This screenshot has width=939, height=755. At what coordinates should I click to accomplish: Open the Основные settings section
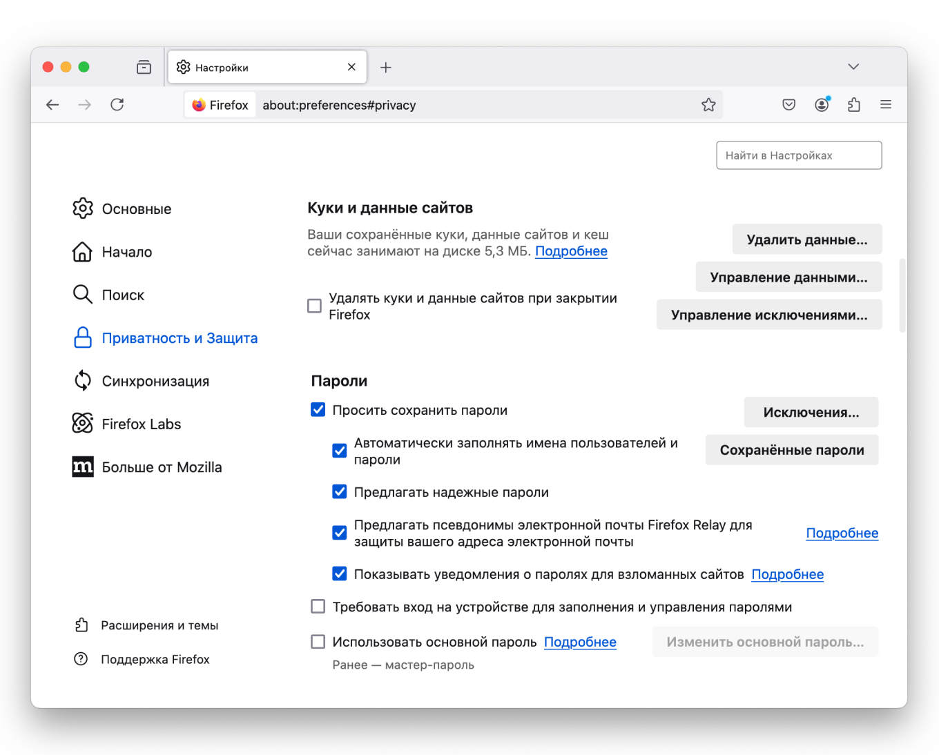[x=136, y=208]
